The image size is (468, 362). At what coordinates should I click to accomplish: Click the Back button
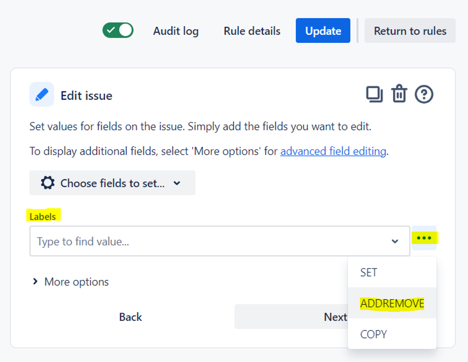(131, 317)
